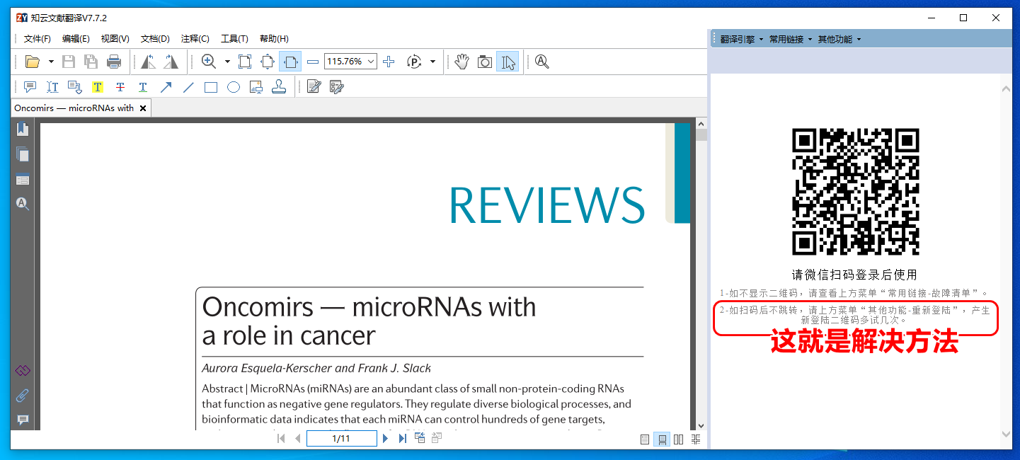The width and height of the screenshot is (1020, 460).
Task: Click the Save As double-disk icon
Action: point(91,62)
